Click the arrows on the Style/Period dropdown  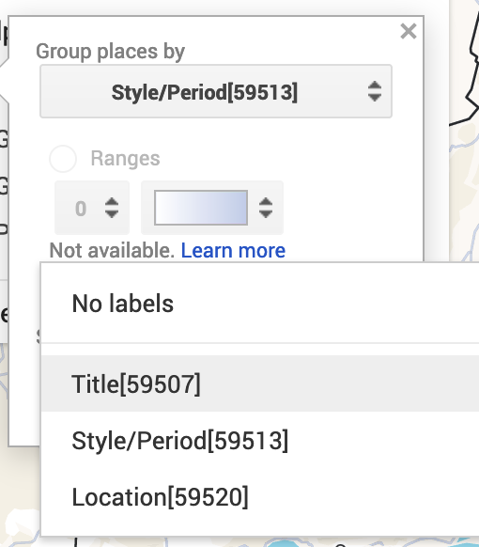[x=375, y=91]
